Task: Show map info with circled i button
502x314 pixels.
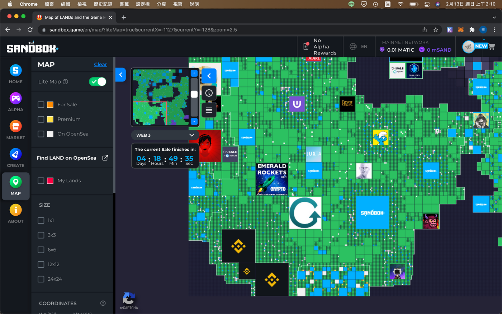Action: click(x=209, y=93)
